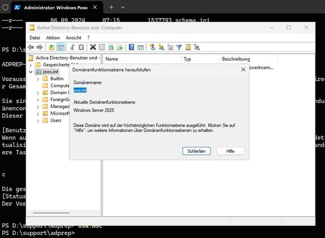Click the Refresh icon in the toolbar
Viewport: 325px width, 238px height.
(111, 47)
